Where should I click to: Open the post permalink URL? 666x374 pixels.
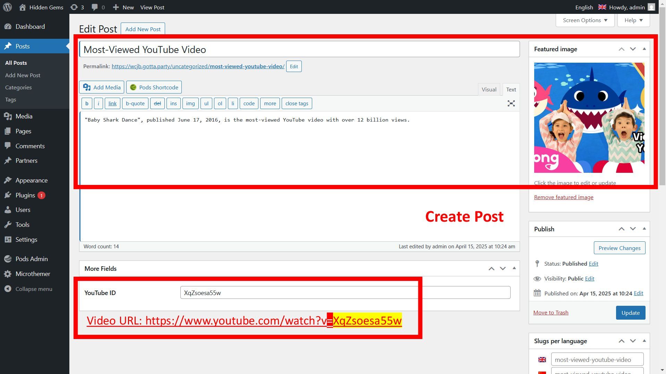198,66
